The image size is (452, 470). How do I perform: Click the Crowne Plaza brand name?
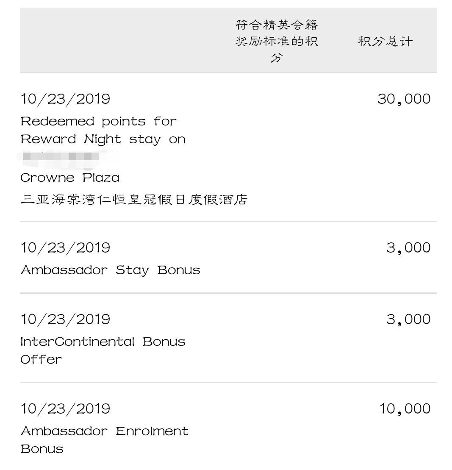click(x=70, y=178)
